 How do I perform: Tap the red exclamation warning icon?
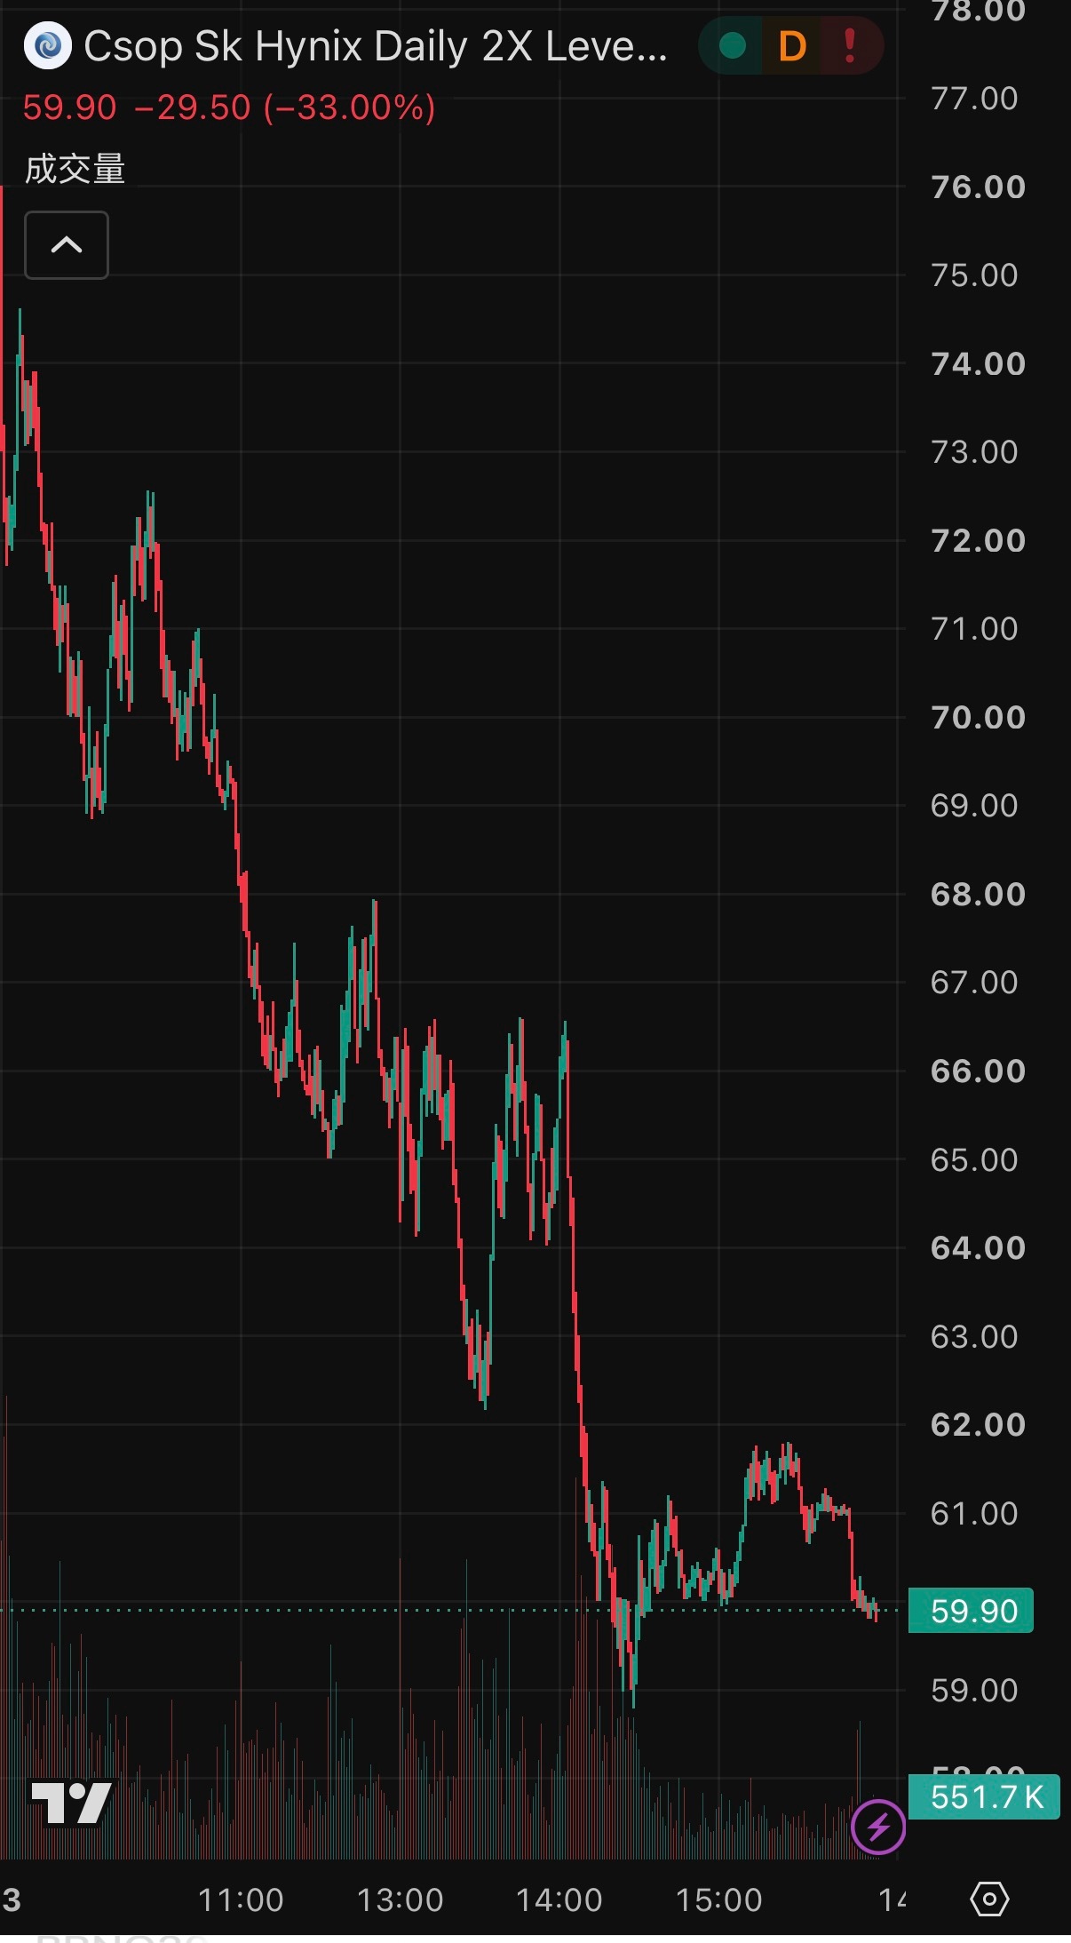coord(850,46)
